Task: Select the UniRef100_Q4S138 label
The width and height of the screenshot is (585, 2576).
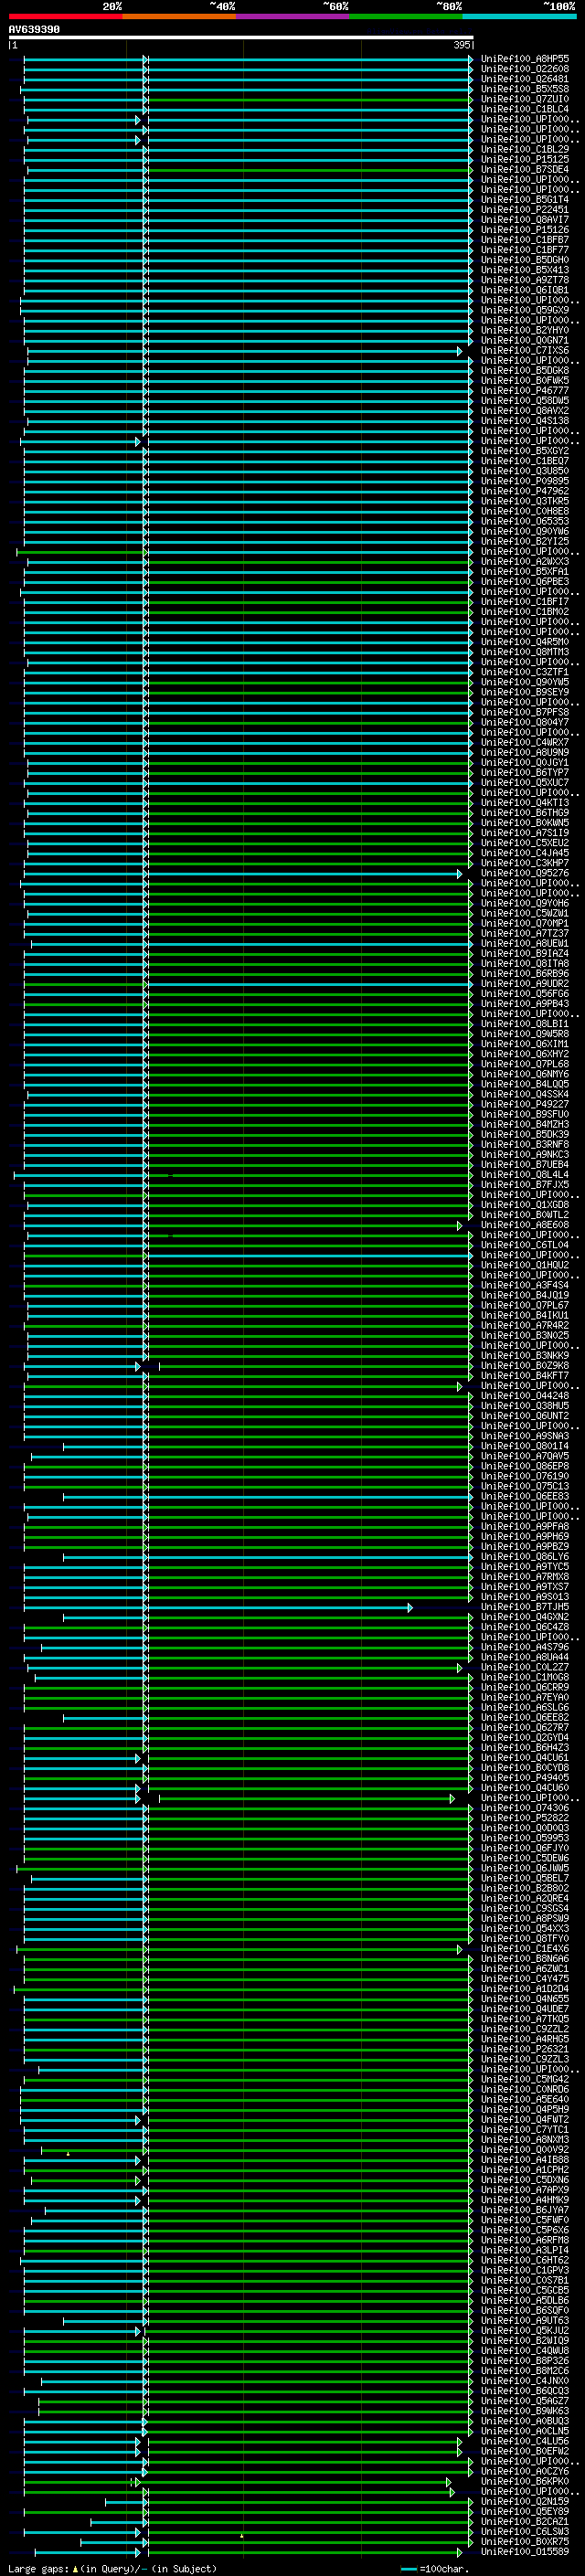Action: [525, 421]
